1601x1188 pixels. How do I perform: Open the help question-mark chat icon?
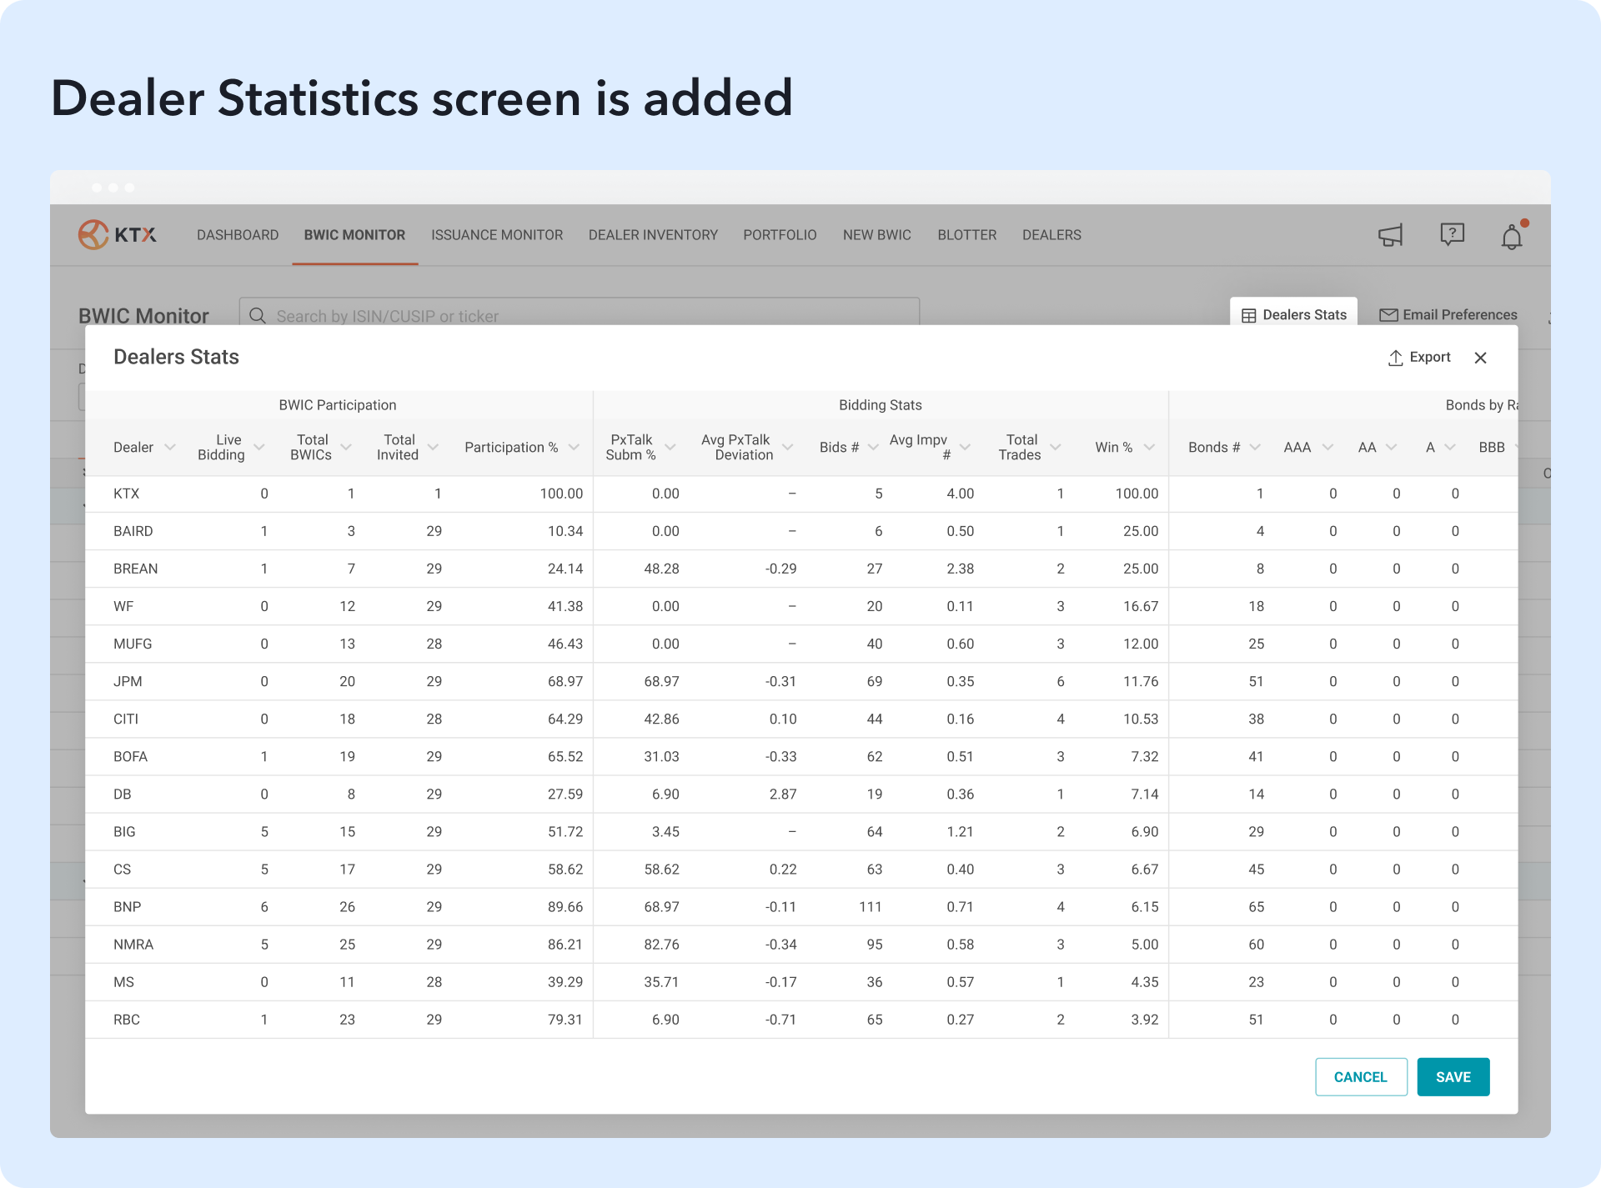pos(1452,234)
